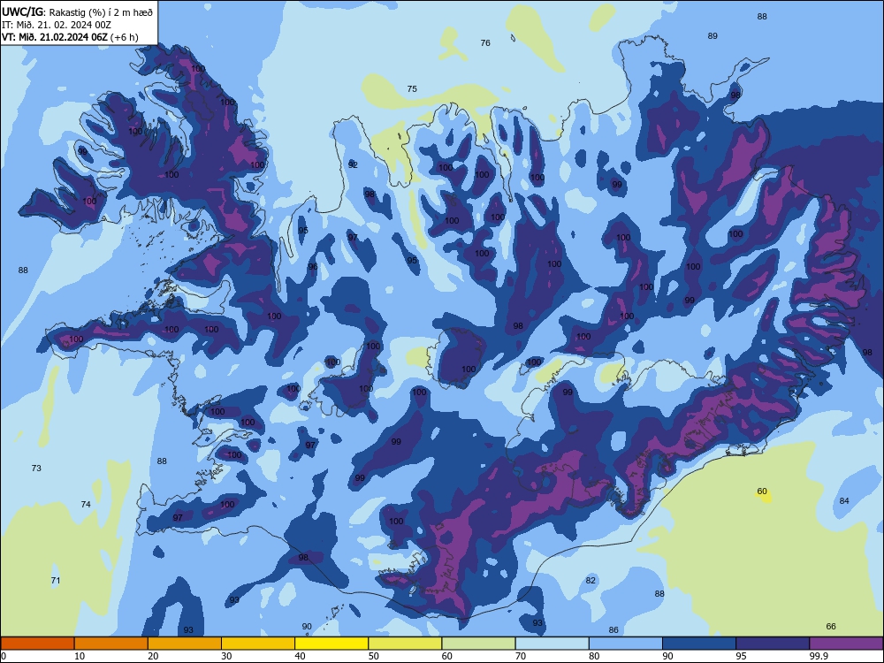This screenshot has width=884, height=663.
Task: Click the humidity value '84' on the map
Action: (844, 501)
